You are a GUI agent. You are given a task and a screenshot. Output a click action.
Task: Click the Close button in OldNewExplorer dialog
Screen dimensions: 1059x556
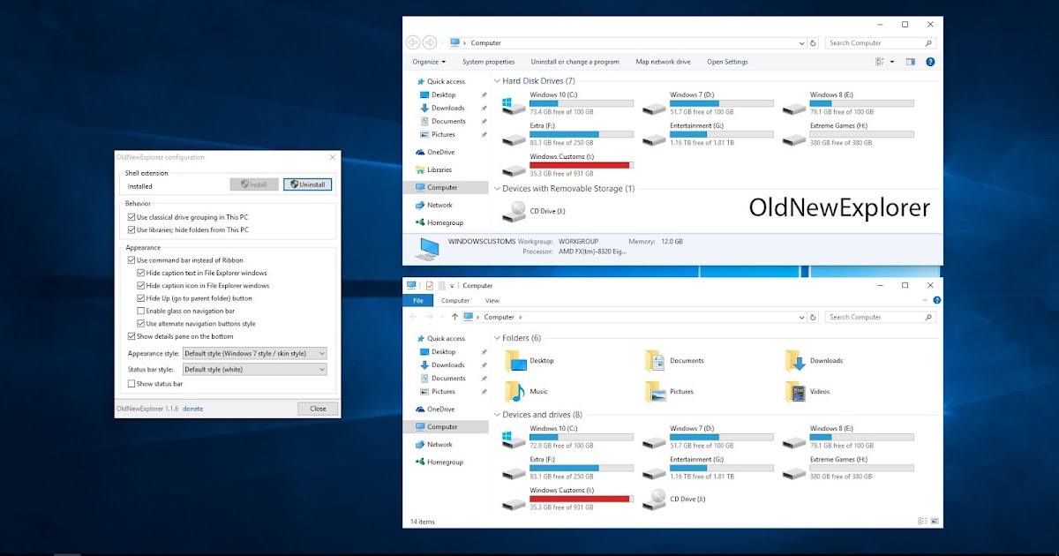[318, 409]
